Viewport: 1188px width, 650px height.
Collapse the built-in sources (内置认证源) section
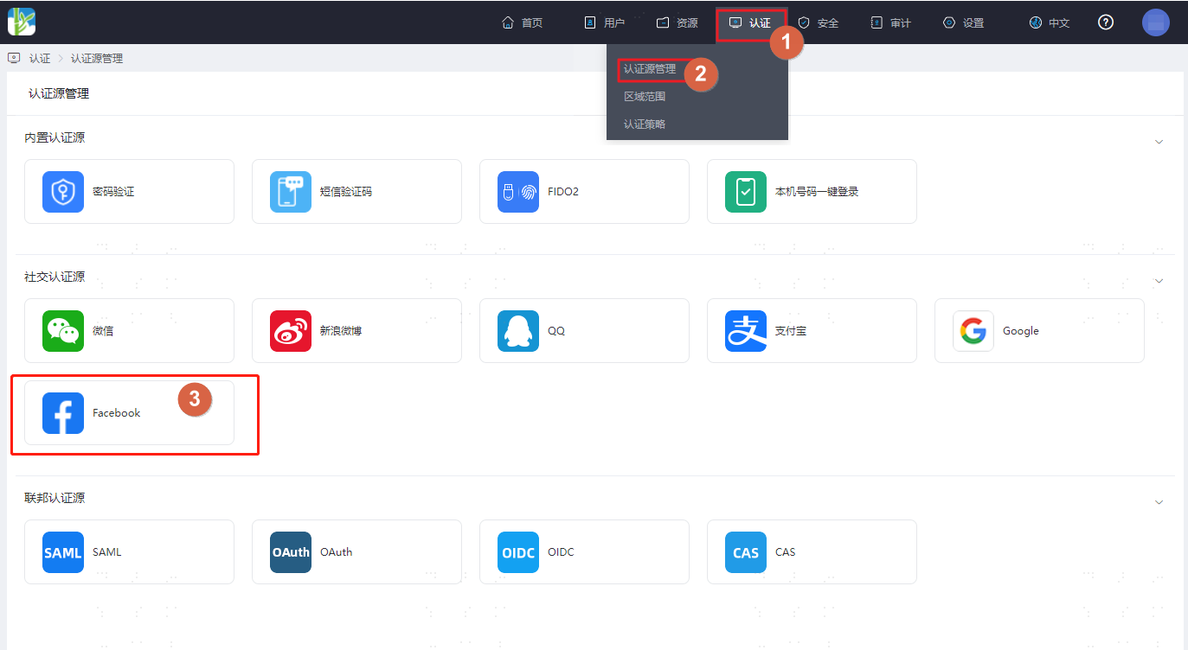pos(1159,142)
